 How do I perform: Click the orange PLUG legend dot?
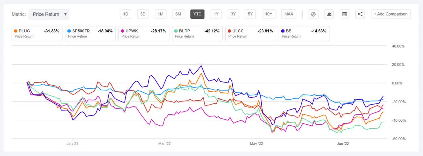(16, 31)
